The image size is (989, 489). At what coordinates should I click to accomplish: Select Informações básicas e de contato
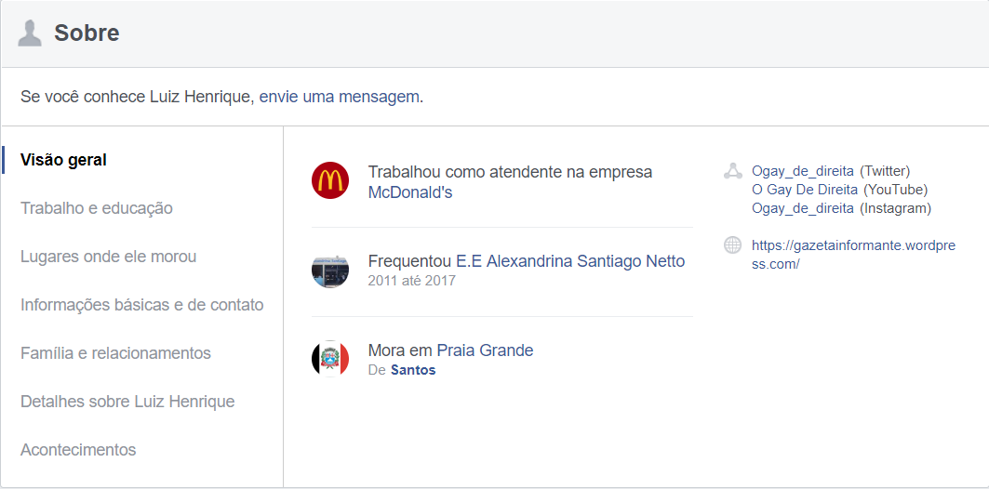(x=142, y=305)
